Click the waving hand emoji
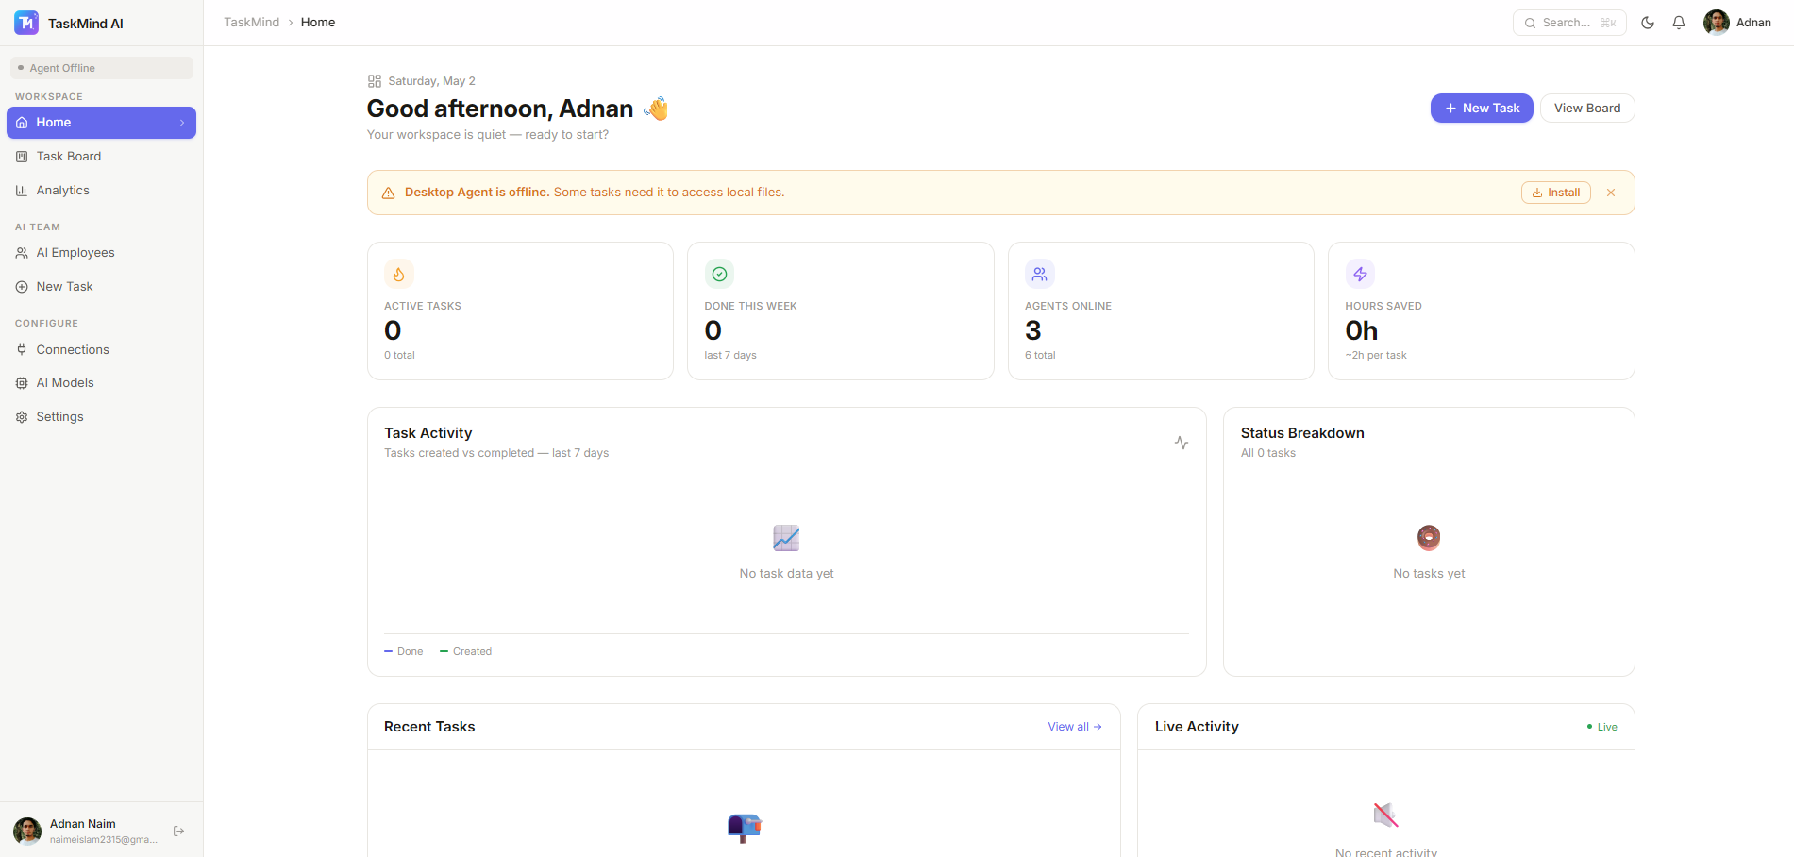 pos(656,109)
